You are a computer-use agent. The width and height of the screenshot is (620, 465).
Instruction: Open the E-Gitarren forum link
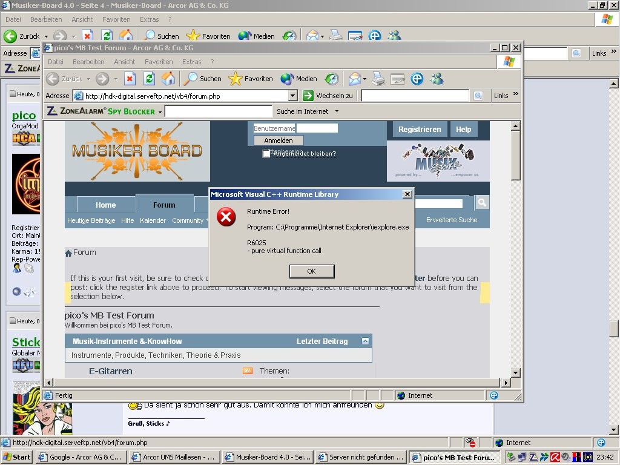click(110, 371)
